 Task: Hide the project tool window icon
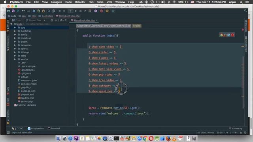pyautogui.click(x=66, y=20)
